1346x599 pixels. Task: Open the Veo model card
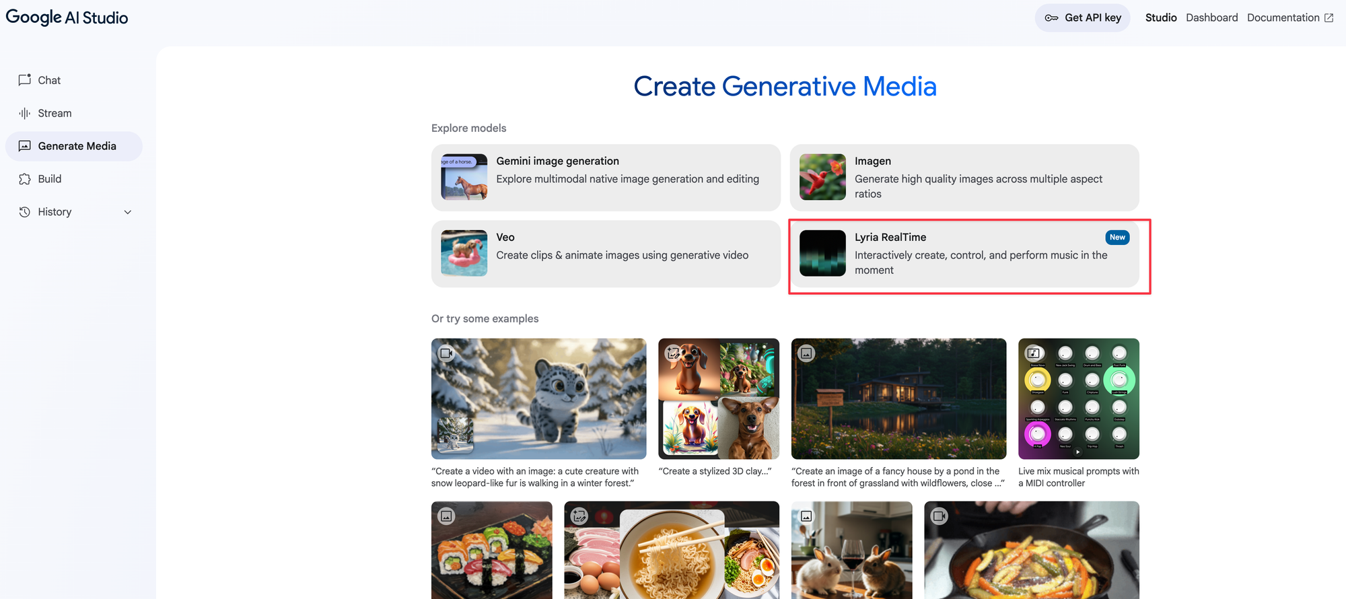tap(606, 254)
